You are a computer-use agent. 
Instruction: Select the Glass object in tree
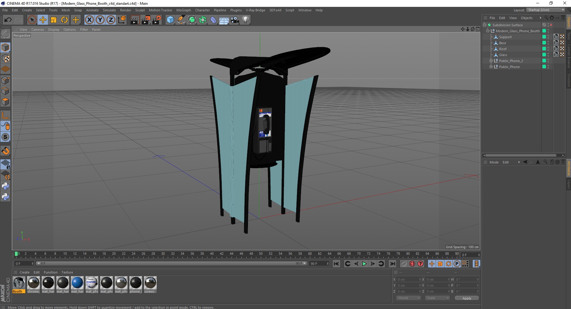[503, 55]
